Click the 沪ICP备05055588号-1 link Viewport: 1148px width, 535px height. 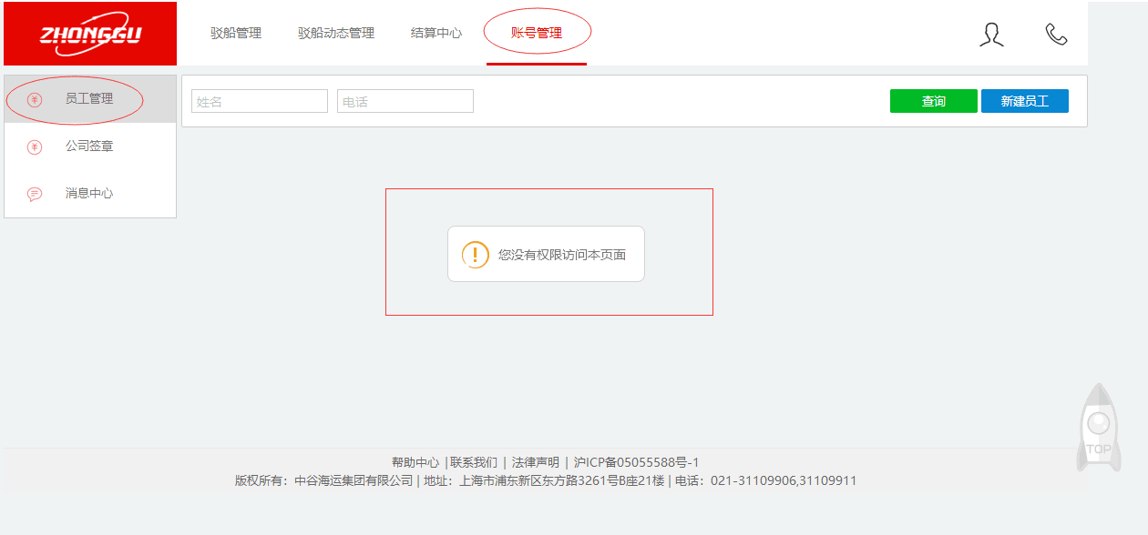[636, 462]
